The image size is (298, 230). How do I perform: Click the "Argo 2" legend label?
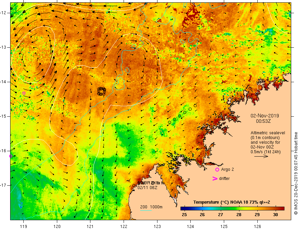point(228,169)
